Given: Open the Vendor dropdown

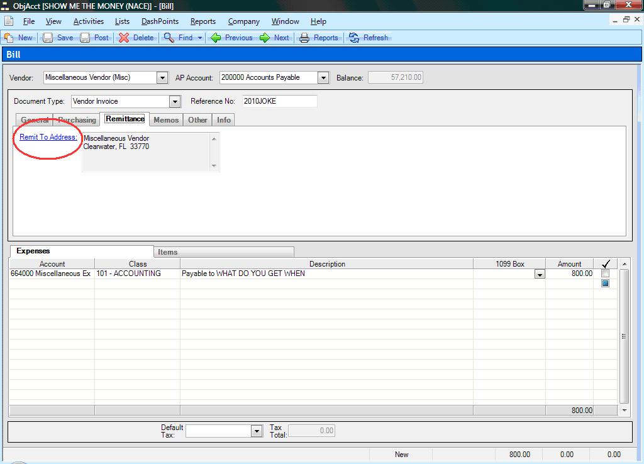Looking at the screenshot, I should point(162,78).
